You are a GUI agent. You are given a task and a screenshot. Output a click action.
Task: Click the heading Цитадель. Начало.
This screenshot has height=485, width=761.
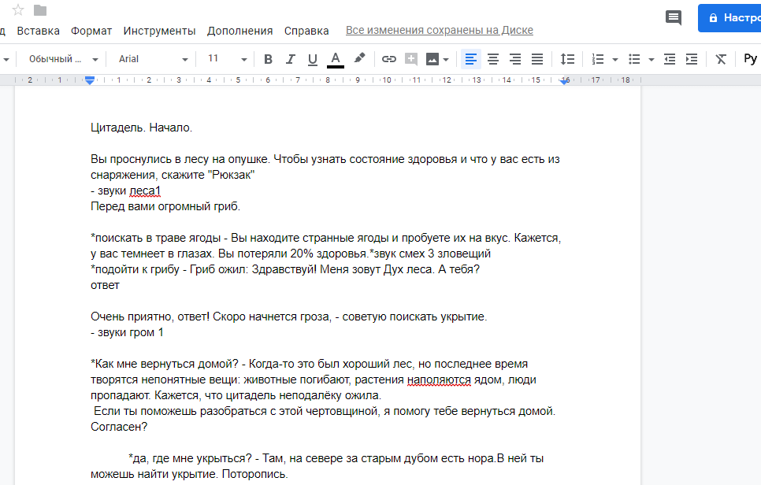[x=141, y=128]
